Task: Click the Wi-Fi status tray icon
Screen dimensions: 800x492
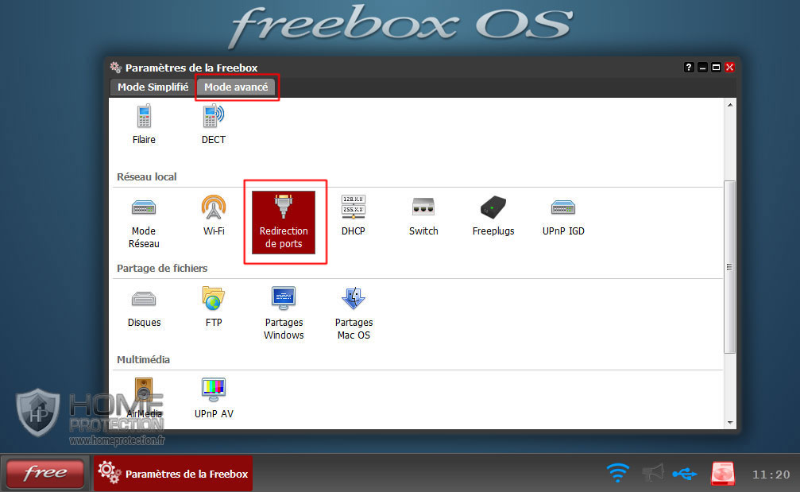Action: click(618, 473)
